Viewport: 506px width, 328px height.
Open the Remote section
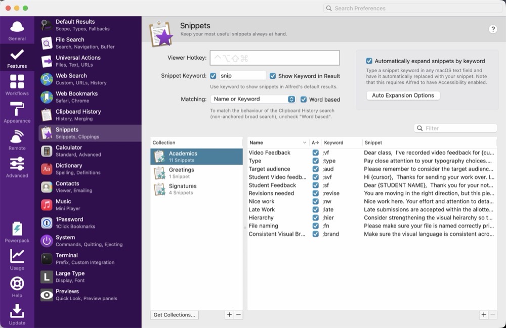17,140
